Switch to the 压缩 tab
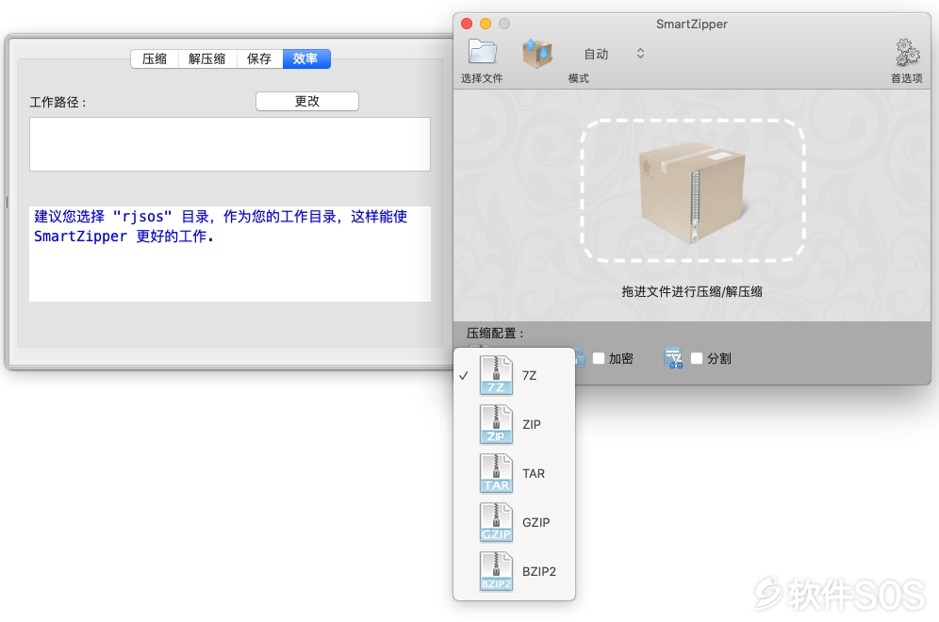 155,58
